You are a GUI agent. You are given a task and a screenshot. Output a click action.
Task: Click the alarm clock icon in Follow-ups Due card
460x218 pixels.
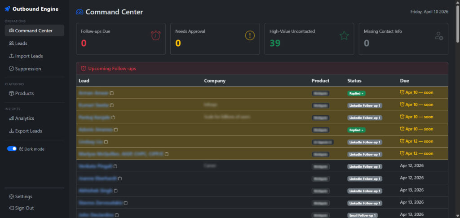pos(155,35)
